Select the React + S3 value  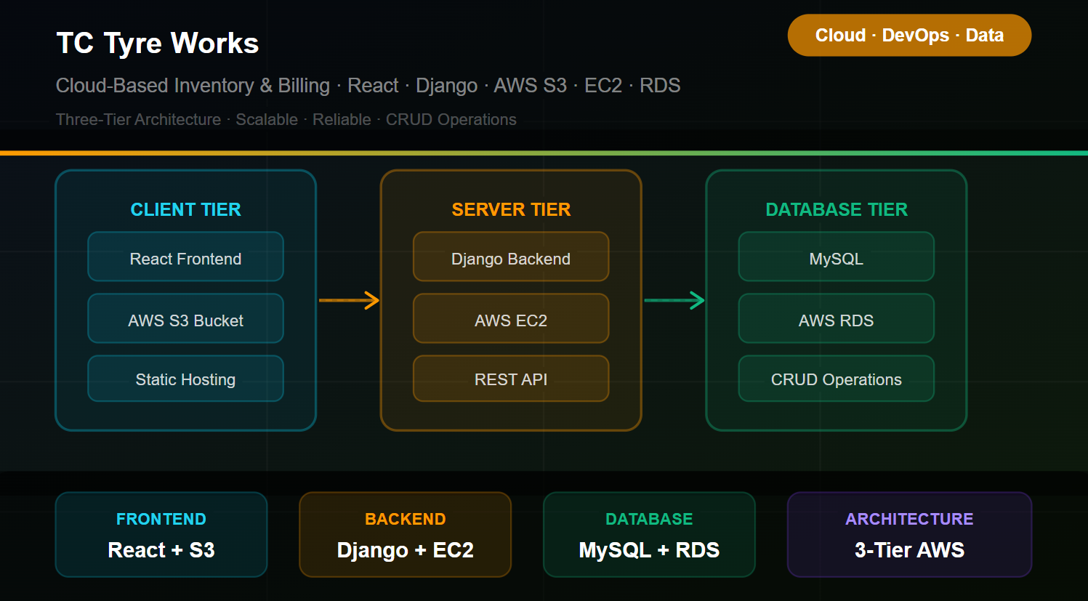161,550
